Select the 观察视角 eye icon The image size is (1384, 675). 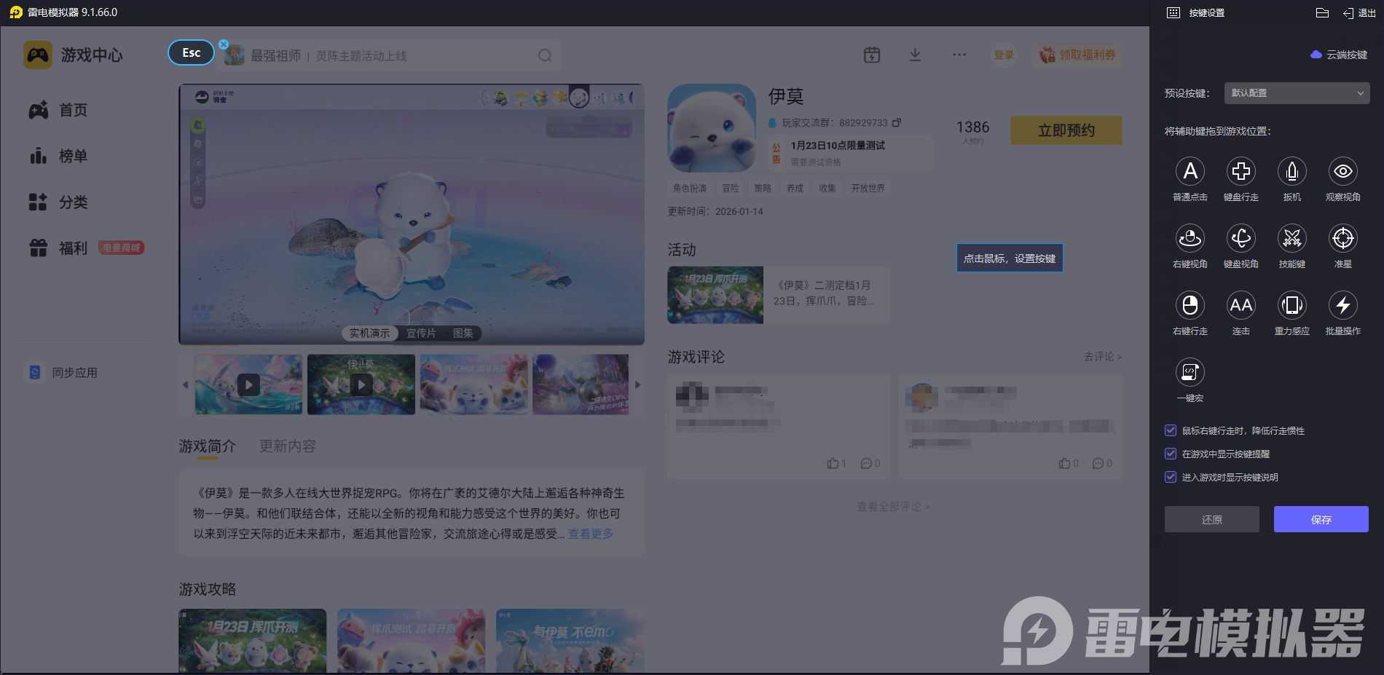point(1343,171)
